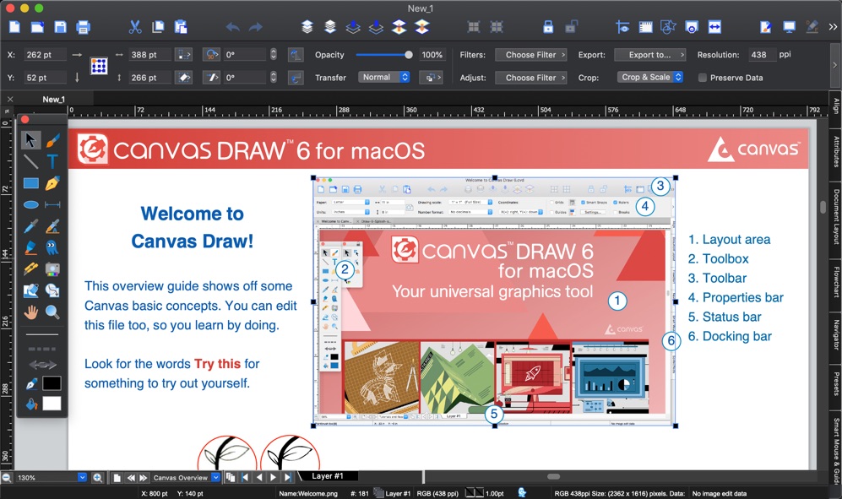842x499 pixels.
Task: Go to the next layer button
Action: tap(274, 477)
